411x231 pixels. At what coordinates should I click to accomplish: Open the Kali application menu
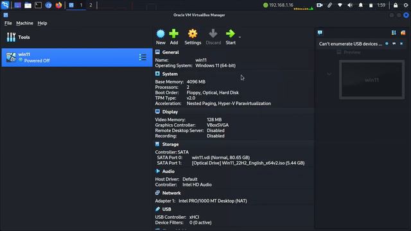(5, 5)
